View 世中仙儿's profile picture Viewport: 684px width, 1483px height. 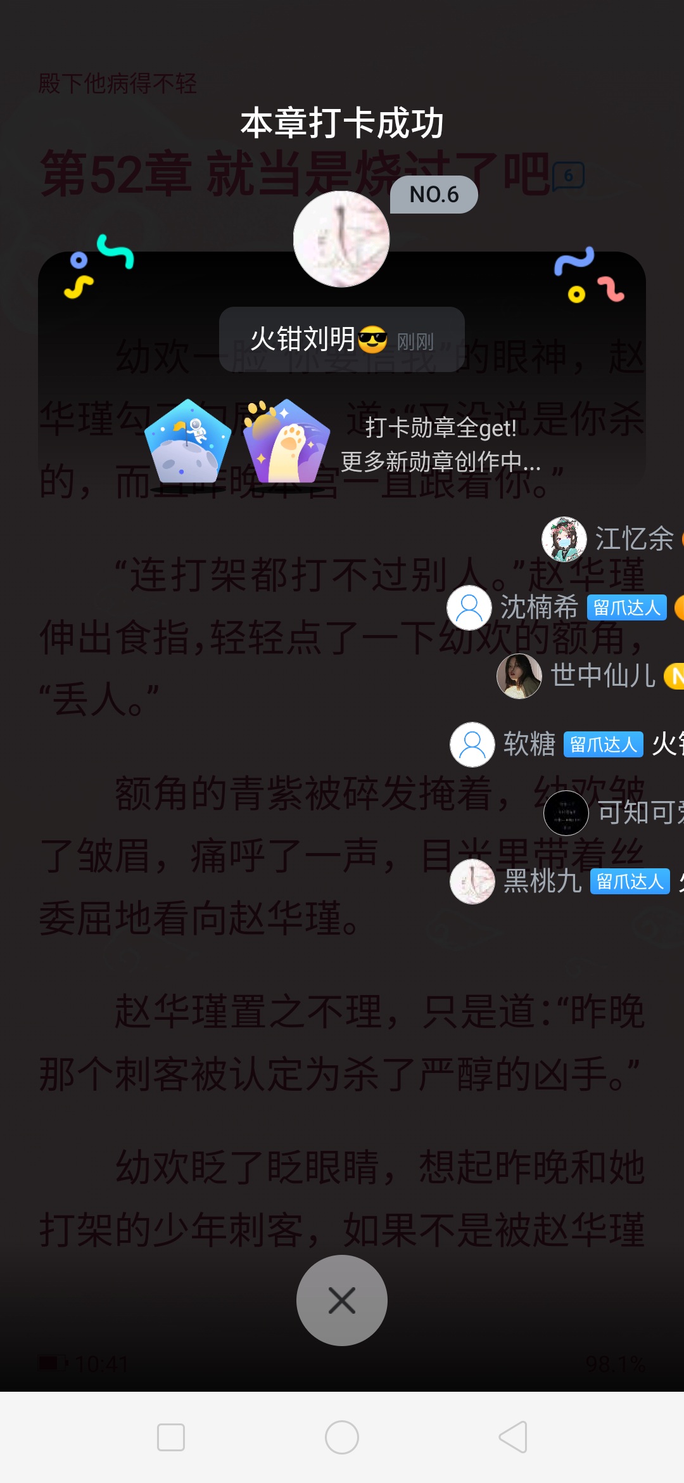click(519, 676)
